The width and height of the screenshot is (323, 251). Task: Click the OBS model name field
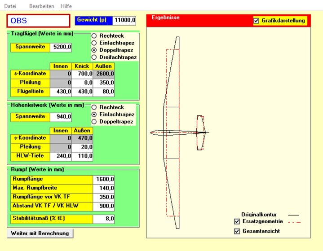pyautogui.click(x=38, y=21)
